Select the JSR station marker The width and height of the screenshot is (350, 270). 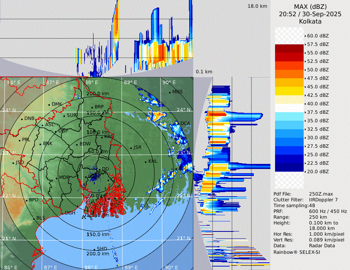[131, 148]
